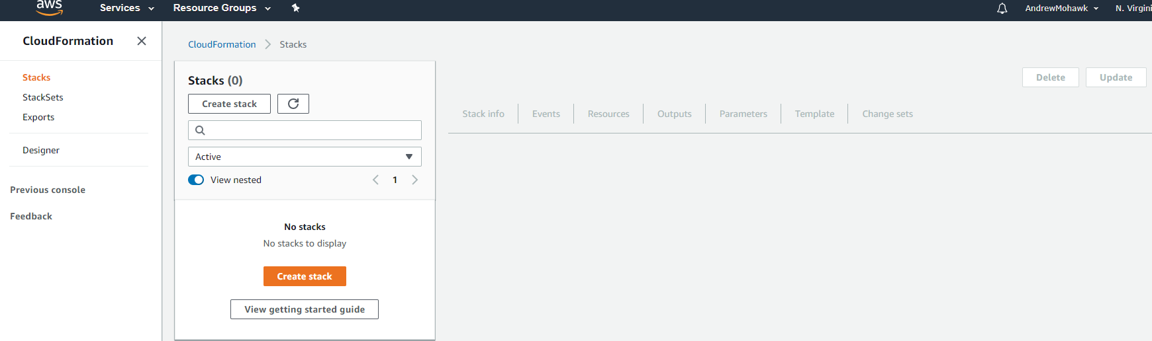Switch to the Parameters tab

tap(744, 114)
